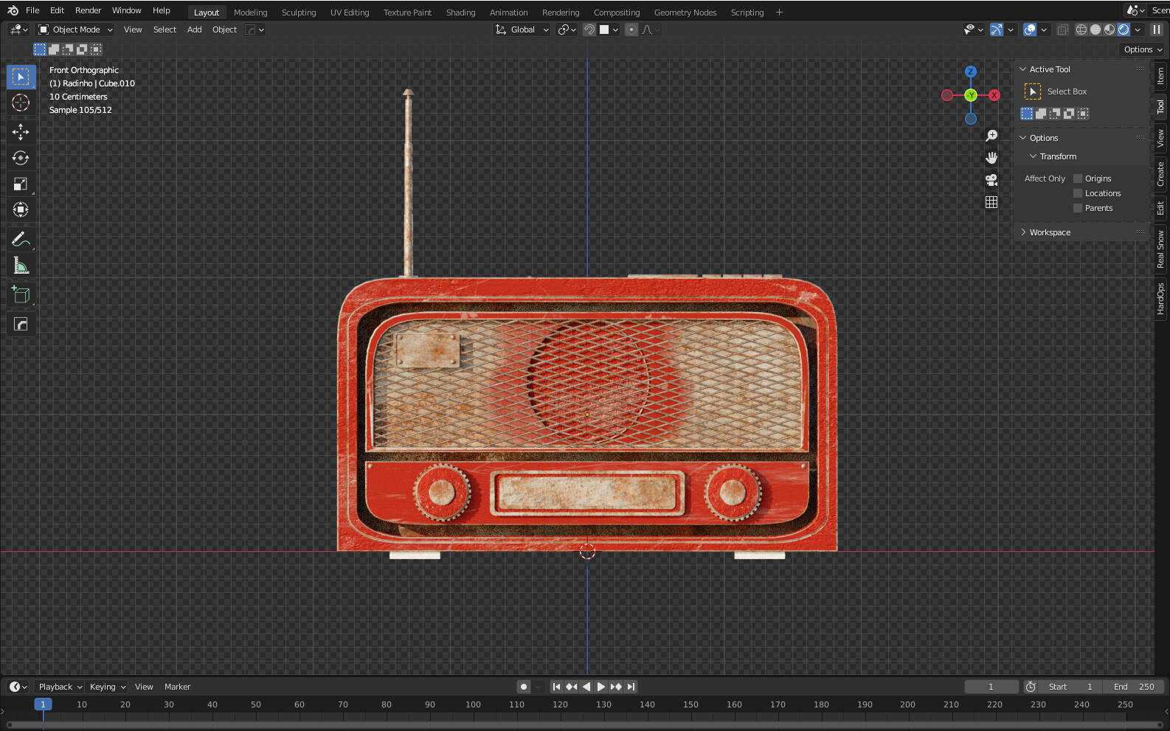Enable Affect Only Origins checkbox
Image resolution: width=1170 pixels, height=731 pixels.
tap(1078, 179)
